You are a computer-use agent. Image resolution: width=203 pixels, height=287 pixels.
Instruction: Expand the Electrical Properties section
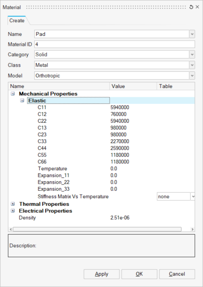(x=13, y=211)
